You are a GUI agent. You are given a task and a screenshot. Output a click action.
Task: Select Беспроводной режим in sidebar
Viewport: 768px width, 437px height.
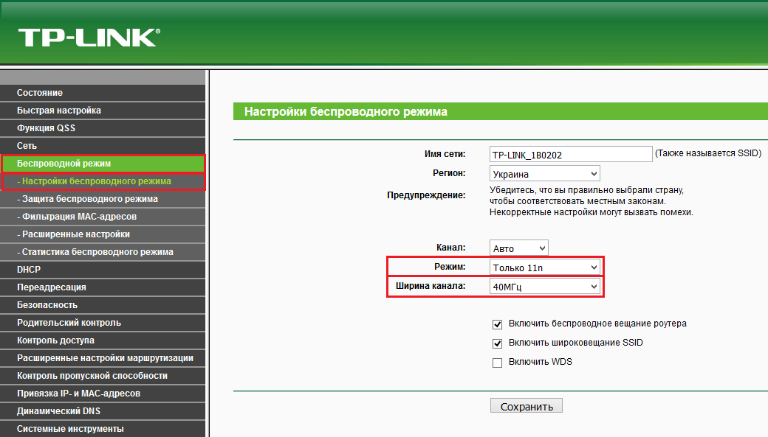click(103, 164)
